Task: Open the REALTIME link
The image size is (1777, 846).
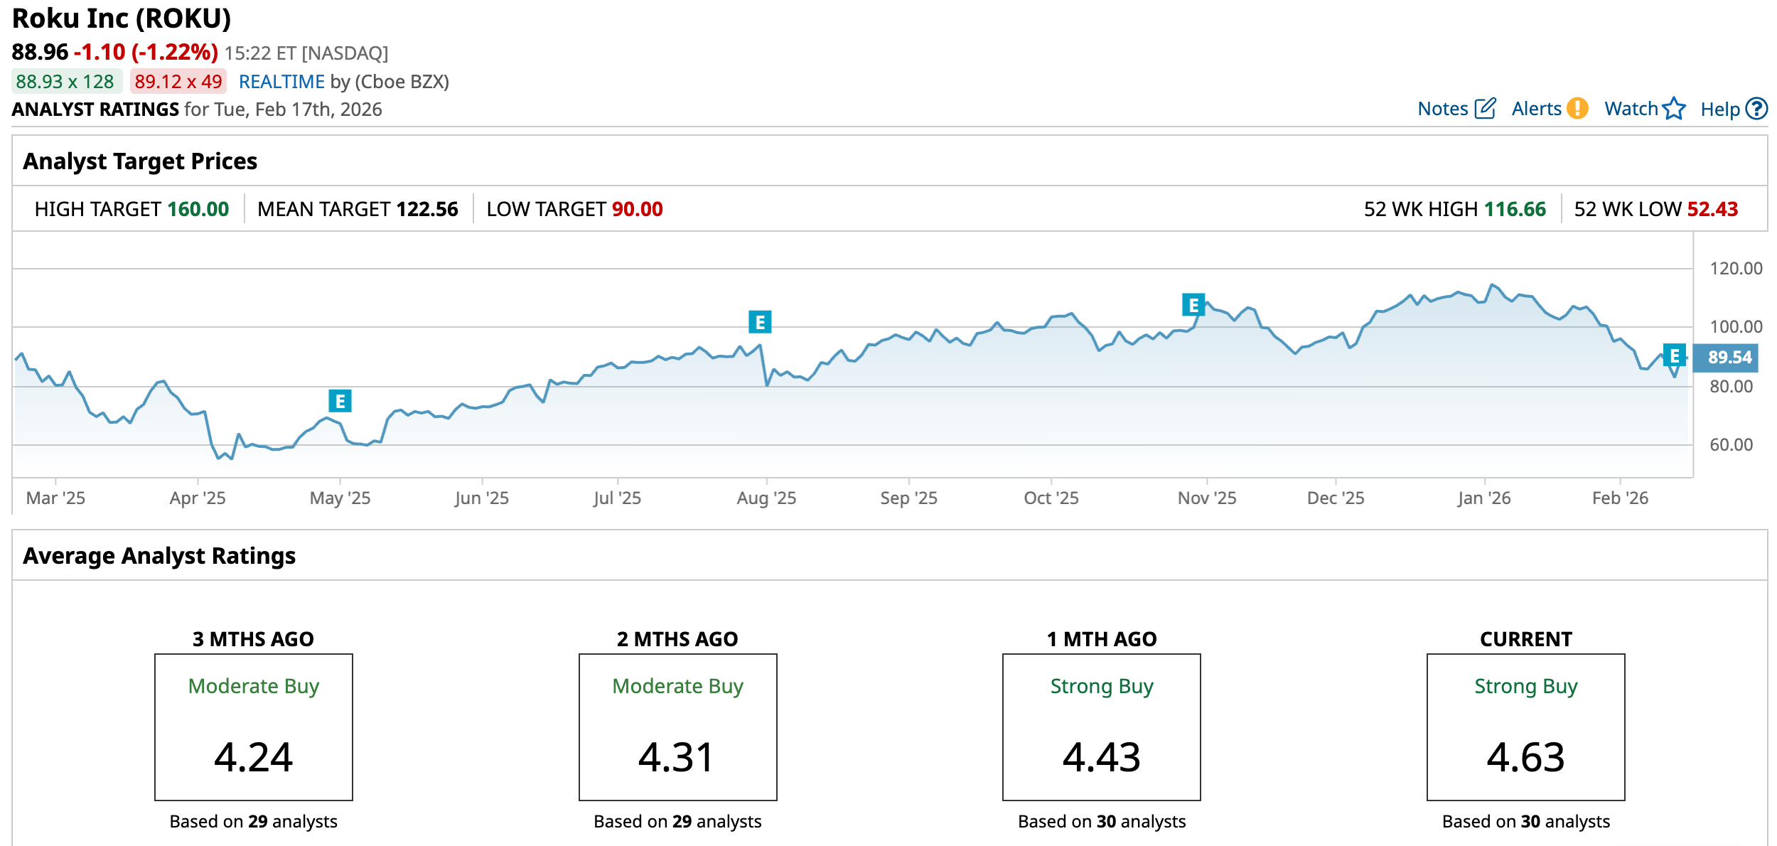Action: (x=281, y=82)
